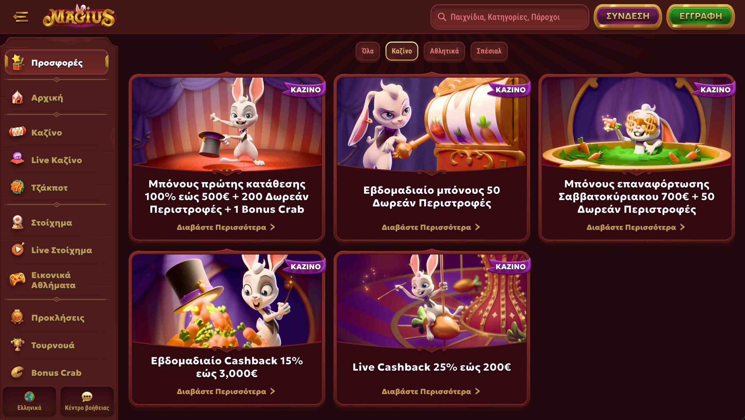This screenshot has height=420, width=745.
Task: Click the Bonus Crab claw icon
Action: point(17,372)
